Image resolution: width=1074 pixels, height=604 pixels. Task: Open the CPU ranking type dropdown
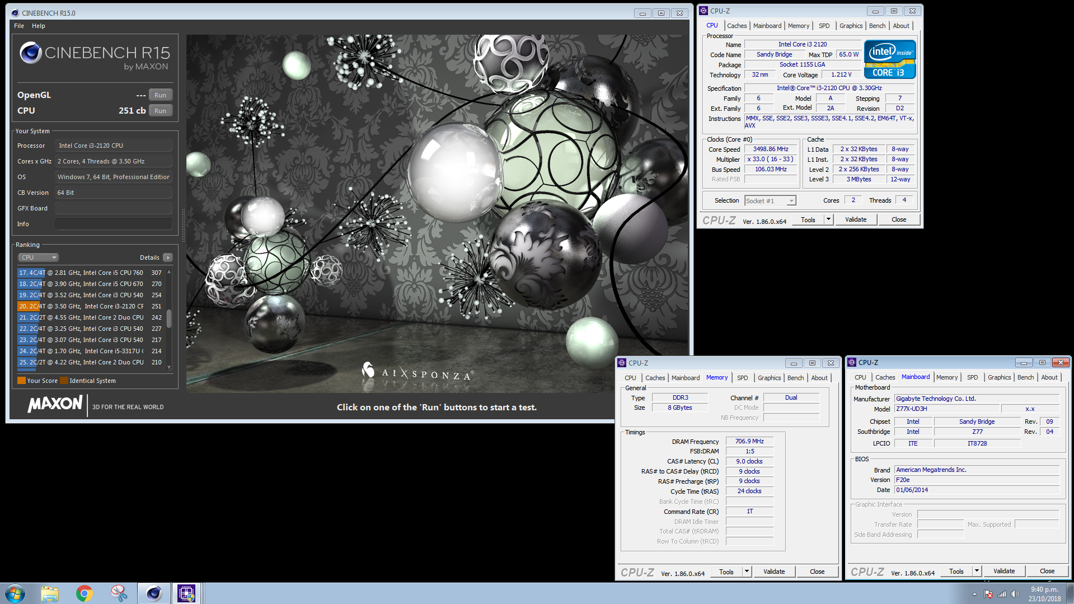(39, 257)
